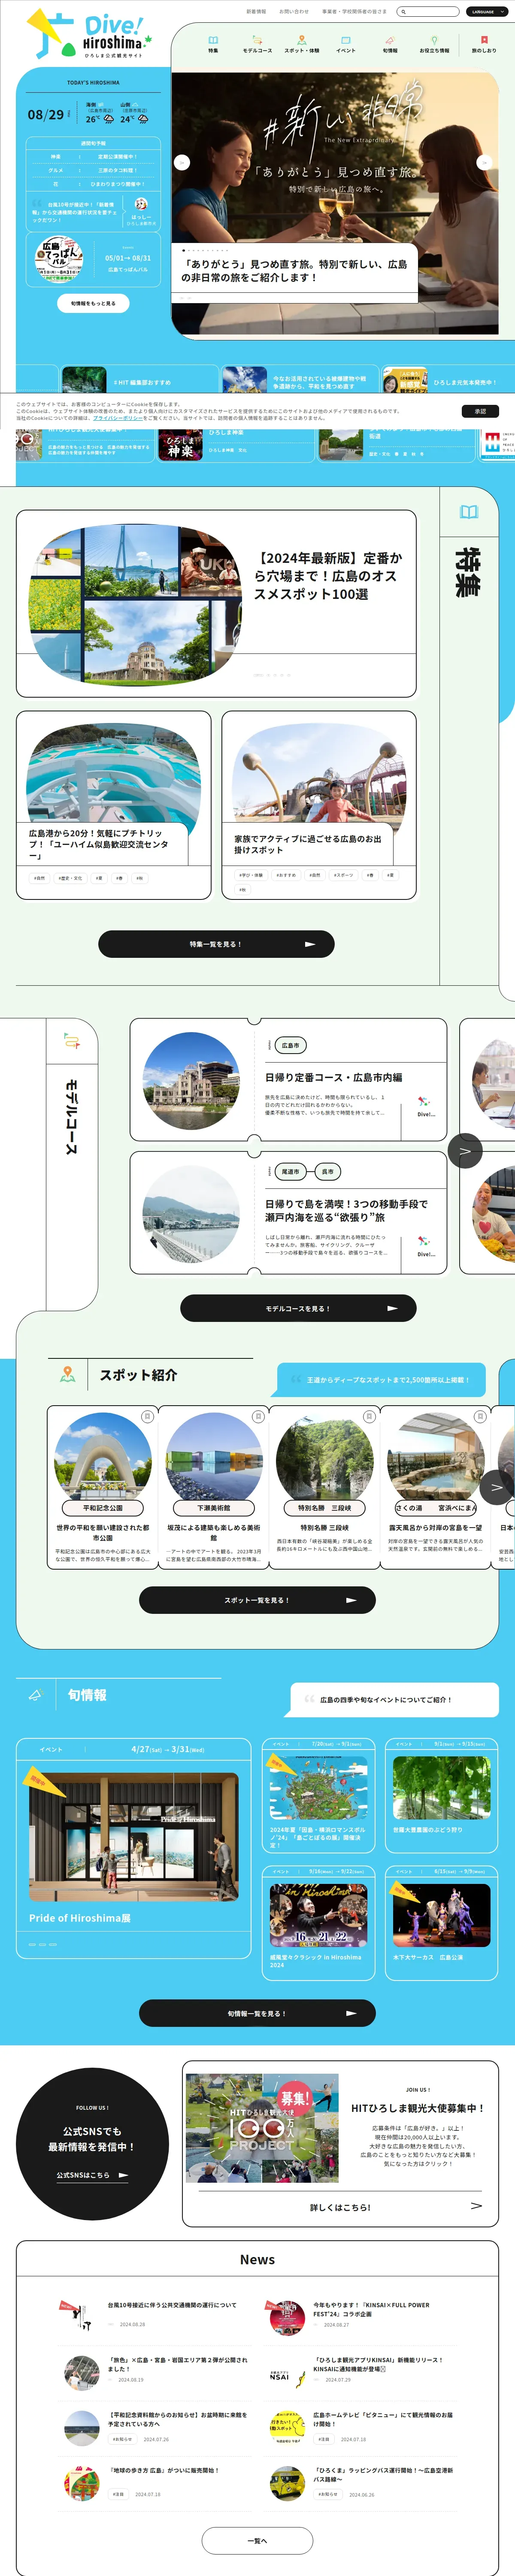Click News 一覧へ button

pyautogui.click(x=257, y=2540)
